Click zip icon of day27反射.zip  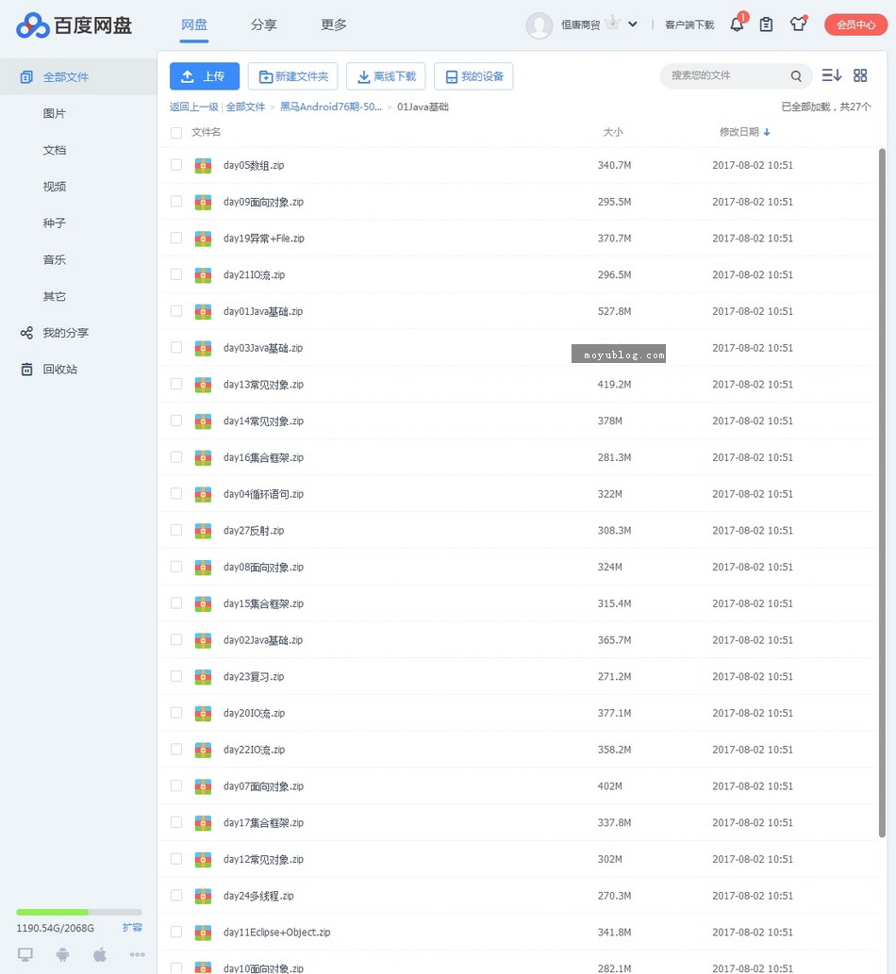[203, 531]
